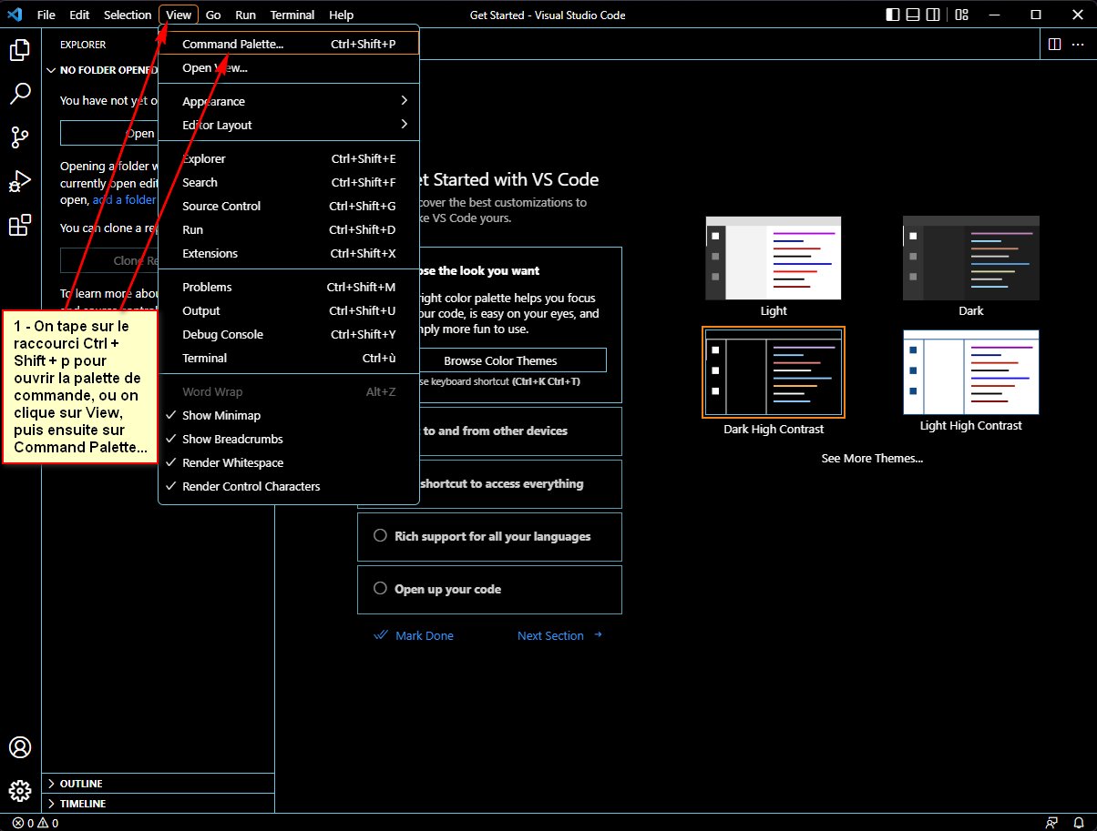Viewport: 1097px width, 831px height.
Task: Open the Accounts icon above the gear
Action: [x=20, y=746]
